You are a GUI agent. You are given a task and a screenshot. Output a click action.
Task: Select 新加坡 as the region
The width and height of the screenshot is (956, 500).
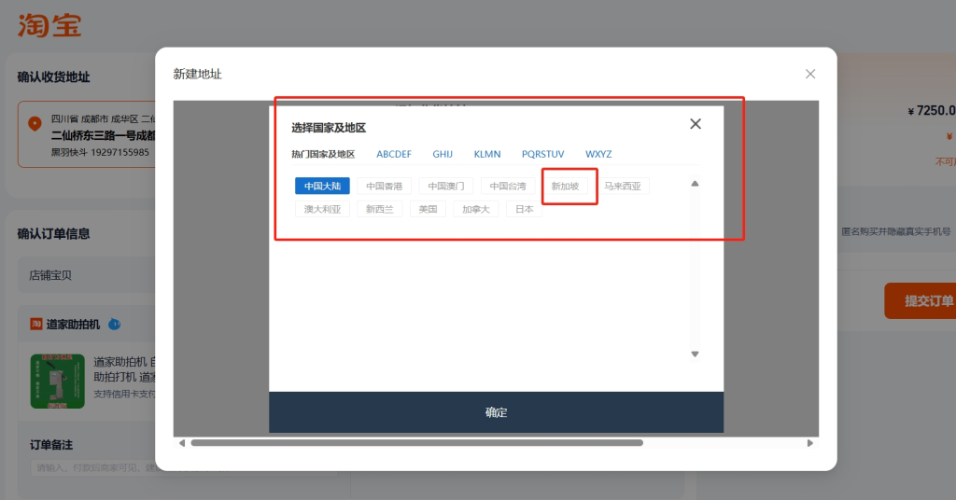(565, 187)
